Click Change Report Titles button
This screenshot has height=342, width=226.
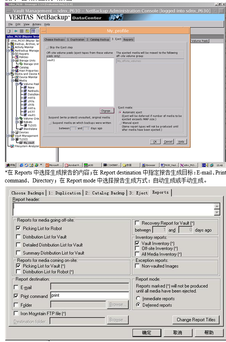point(196,320)
